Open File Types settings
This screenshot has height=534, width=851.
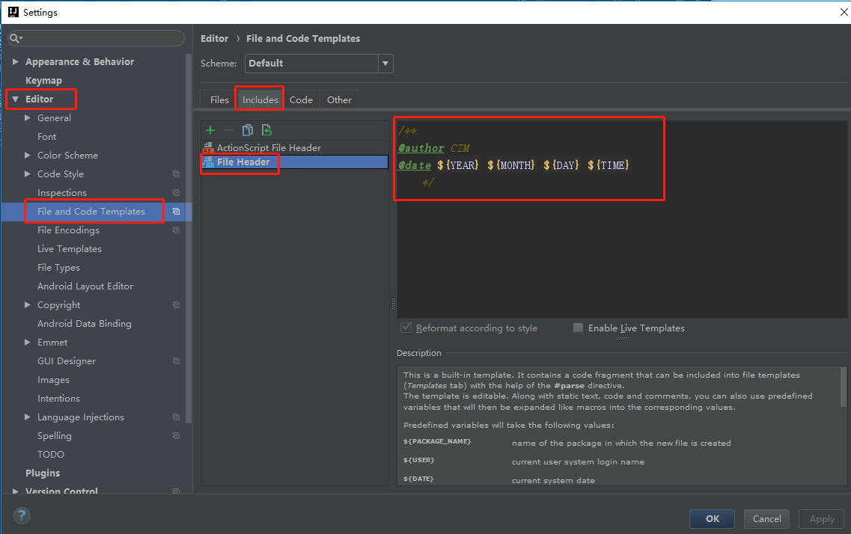tap(58, 267)
